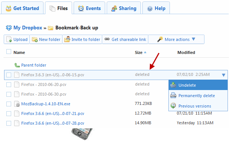This screenshot has height=141, width=229.
Task: Open Firefox 3.6.6 (en-US)...0-07-28.pcv link
Action: 53,123
